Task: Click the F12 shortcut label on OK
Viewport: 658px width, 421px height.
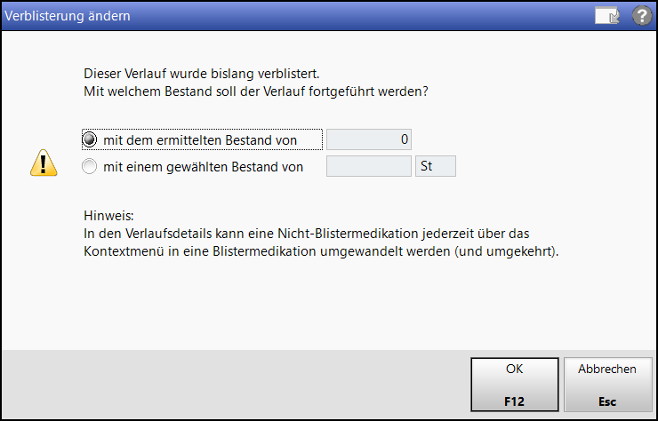Action: click(515, 401)
